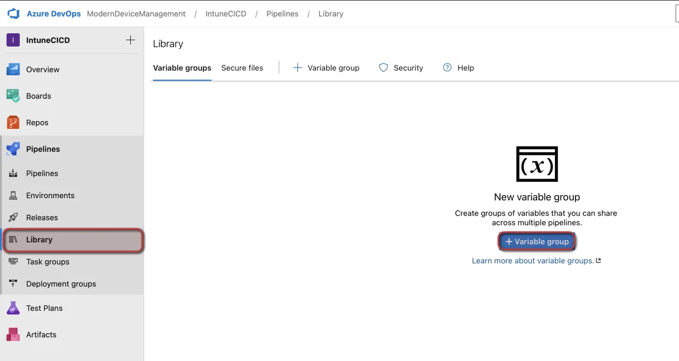This screenshot has width=679, height=361.
Task: Open the Deployment groups label
Action: (61, 284)
